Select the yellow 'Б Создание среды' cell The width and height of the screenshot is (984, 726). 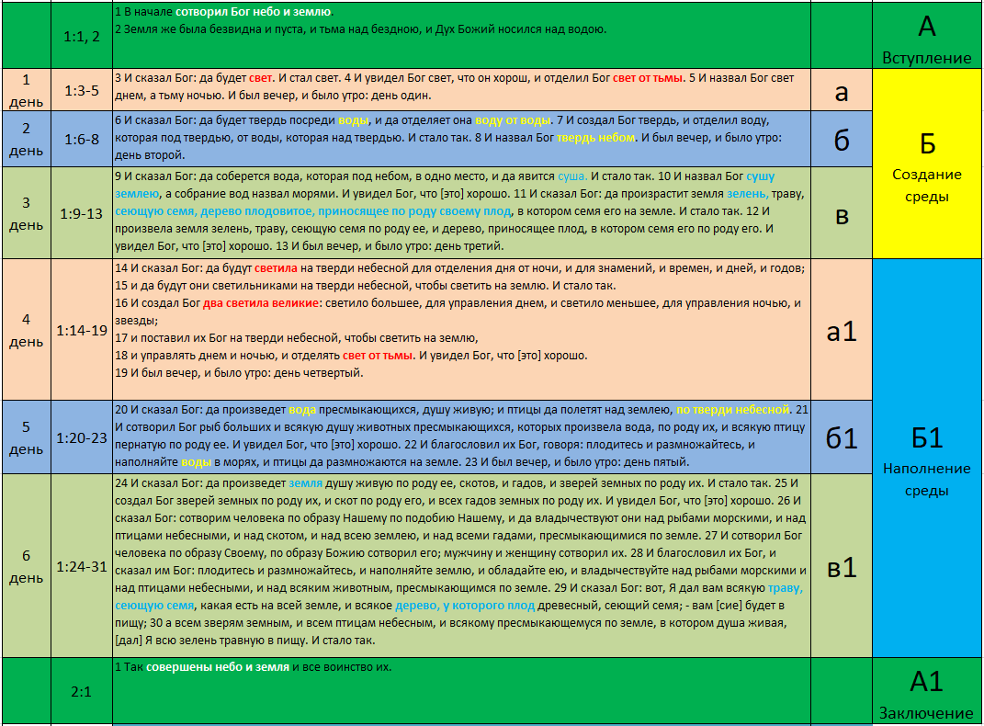point(926,163)
